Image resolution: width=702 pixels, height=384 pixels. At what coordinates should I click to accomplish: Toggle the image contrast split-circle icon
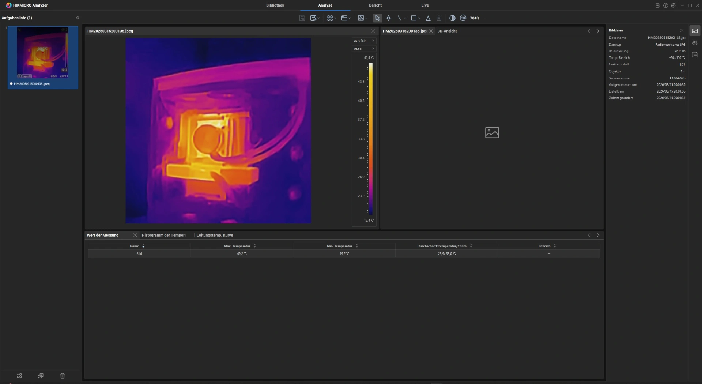(452, 18)
